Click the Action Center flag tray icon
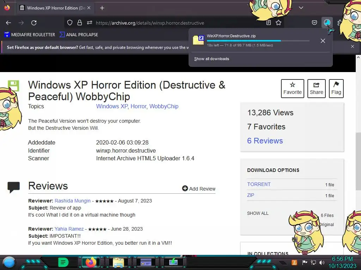 tap(305, 262)
